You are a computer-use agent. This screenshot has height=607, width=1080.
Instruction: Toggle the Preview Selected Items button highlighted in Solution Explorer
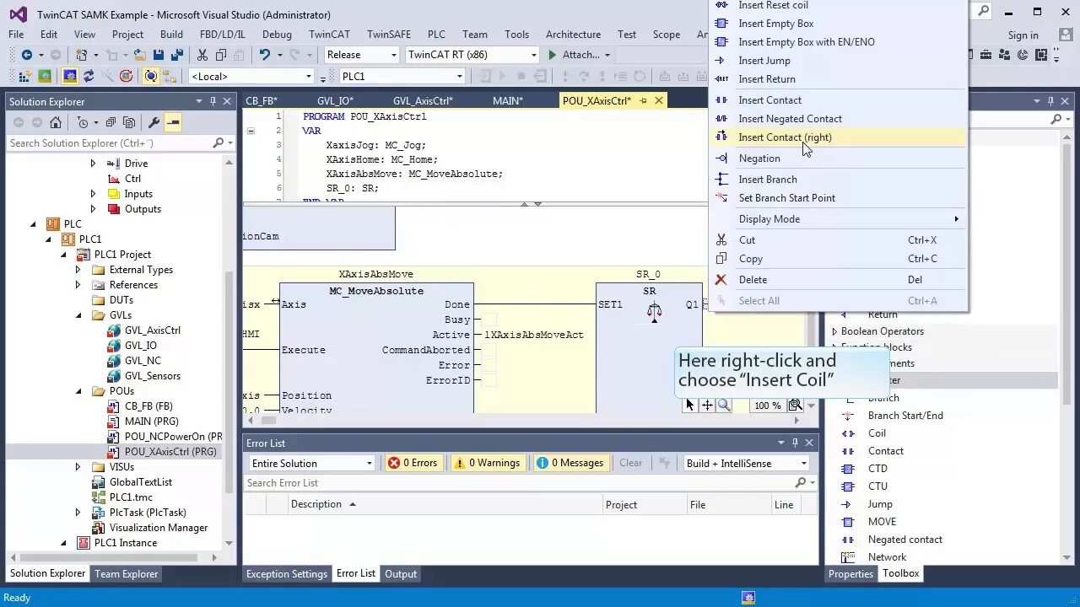[173, 122]
